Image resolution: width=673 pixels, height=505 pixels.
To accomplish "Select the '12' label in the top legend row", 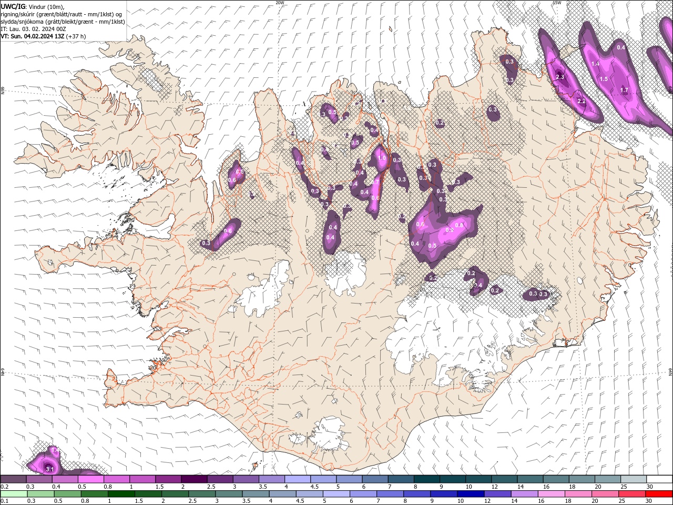I will [495, 487].
